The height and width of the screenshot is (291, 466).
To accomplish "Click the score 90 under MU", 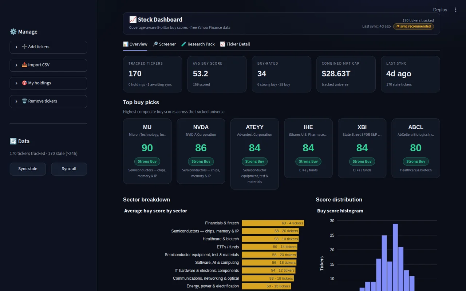I will [147, 148].
